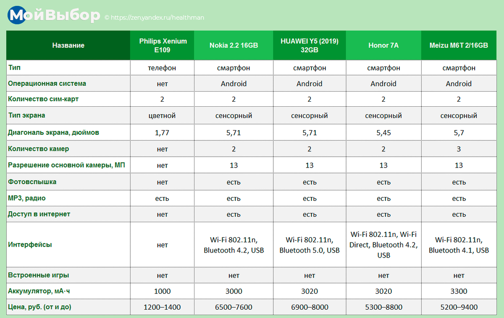The height and width of the screenshot is (318, 504).
Task: Click the Встроенные игры row label
Action: pyautogui.click(x=38, y=275)
